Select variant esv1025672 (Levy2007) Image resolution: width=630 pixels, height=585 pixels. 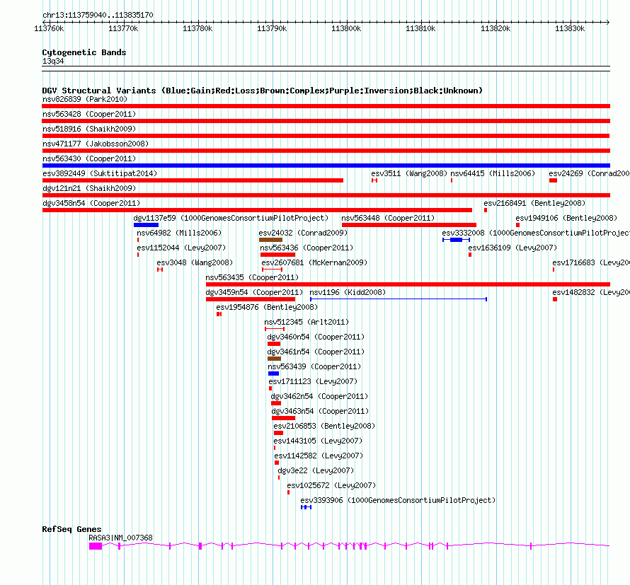(x=332, y=485)
